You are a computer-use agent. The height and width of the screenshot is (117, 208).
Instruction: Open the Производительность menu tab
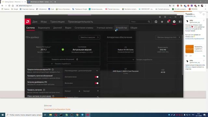click(x=80, y=22)
